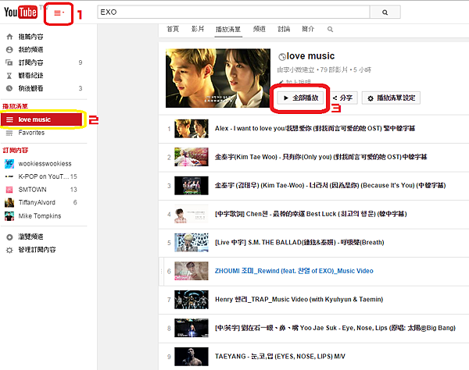
Task: Open 稍後觀看 clock icon in sidebar
Action: pos(9,88)
